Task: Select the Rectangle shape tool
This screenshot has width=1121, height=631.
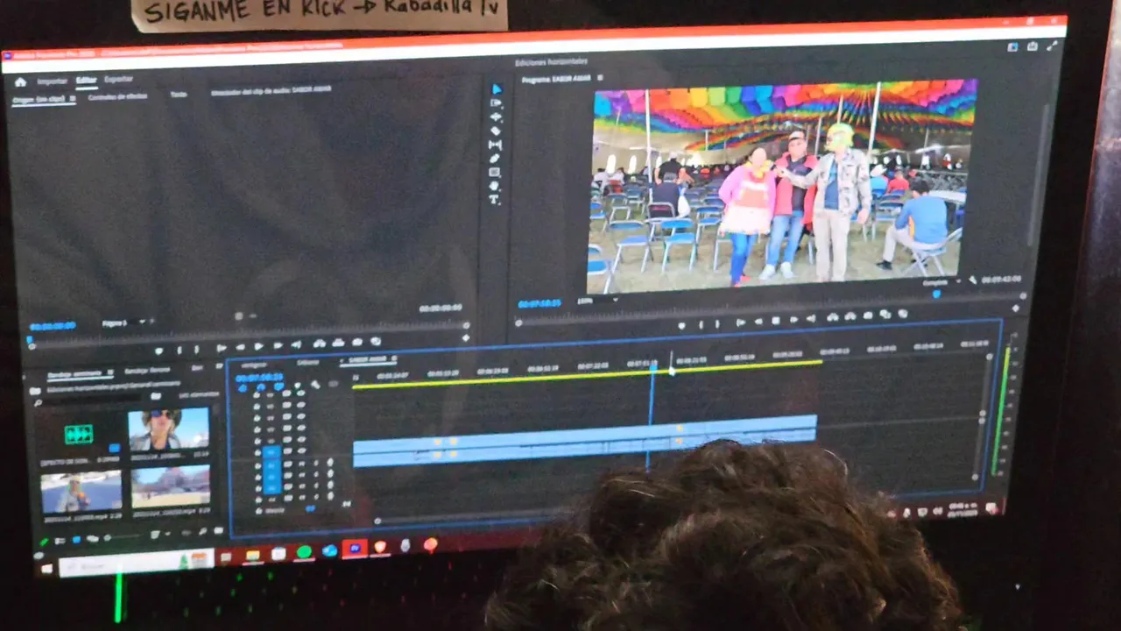Action: (x=495, y=173)
